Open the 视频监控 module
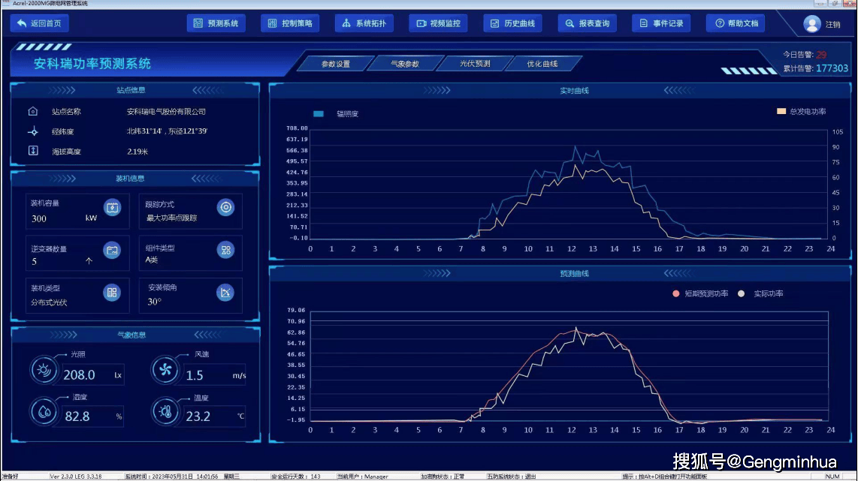The width and height of the screenshot is (858, 481). (x=438, y=23)
